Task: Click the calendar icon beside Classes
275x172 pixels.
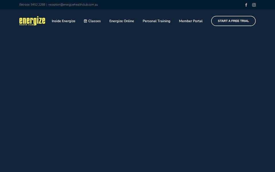Action: (85, 21)
